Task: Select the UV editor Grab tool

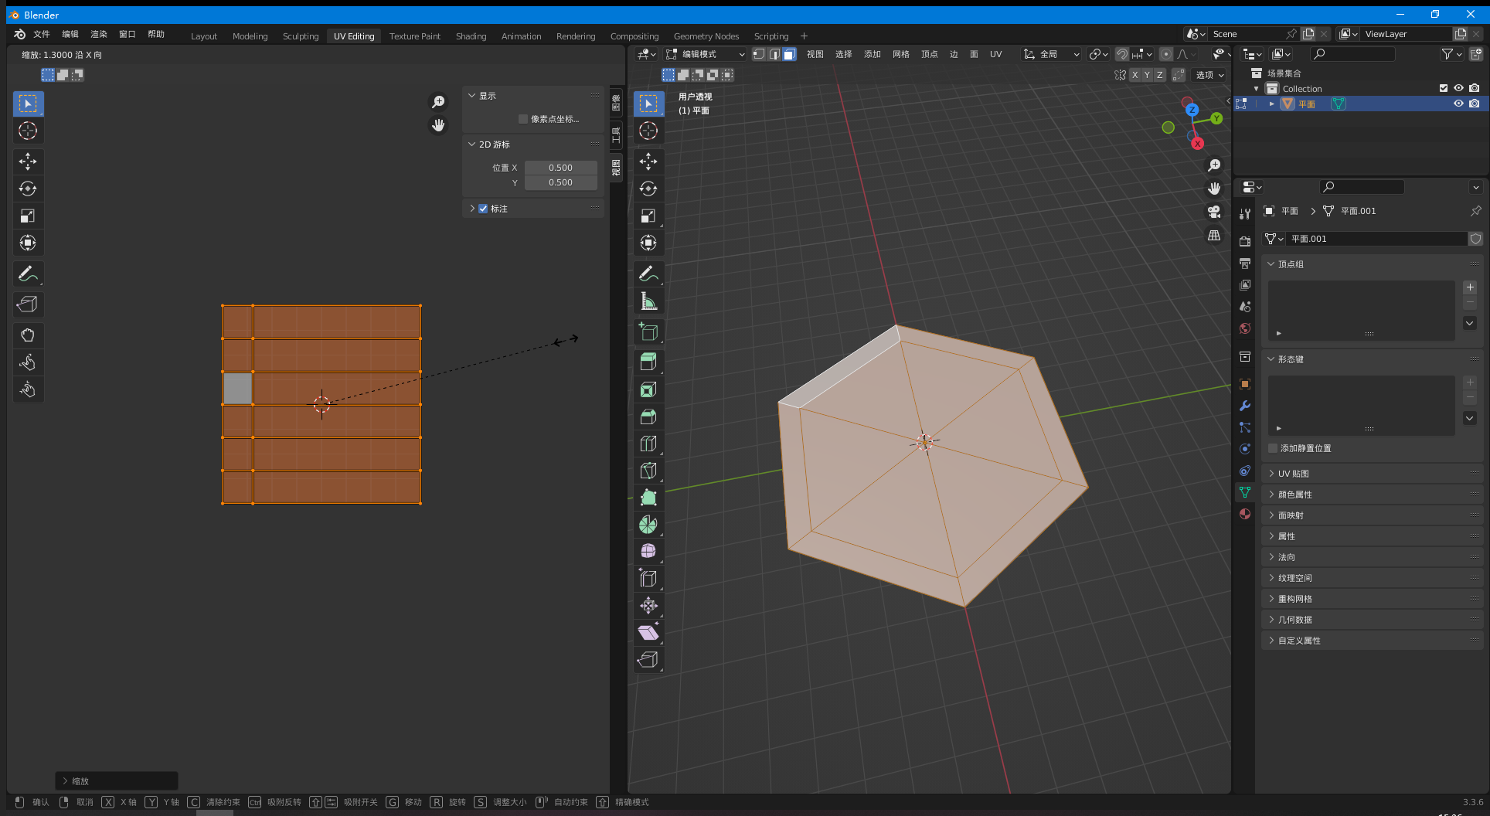Action: pyautogui.click(x=28, y=335)
